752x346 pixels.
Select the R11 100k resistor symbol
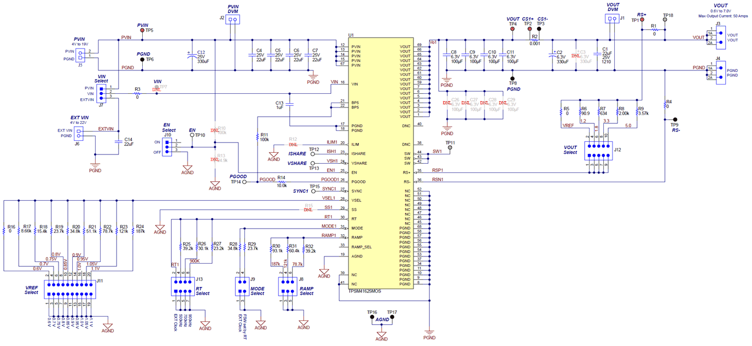tap(257, 136)
